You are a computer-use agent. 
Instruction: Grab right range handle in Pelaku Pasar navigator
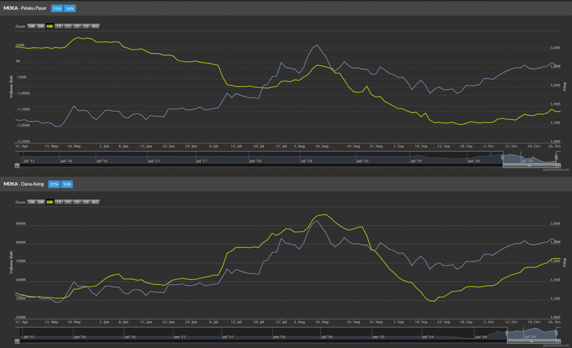556,158
